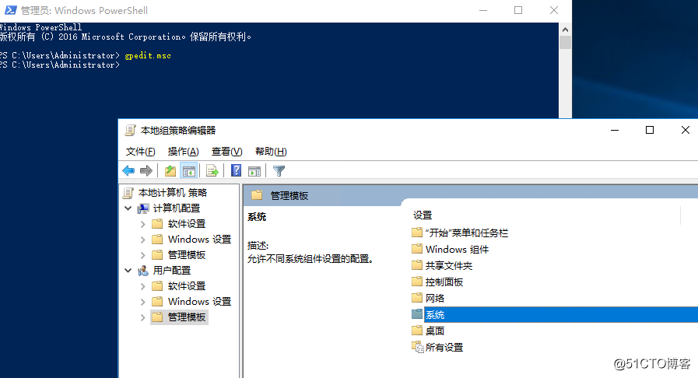Open the 操作(A) menu
The image size is (698, 378).
(183, 152)
